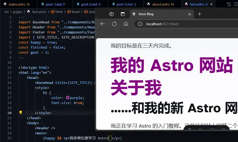
Task: Click line number 1 in the gutter
Action: click(10, 17)
